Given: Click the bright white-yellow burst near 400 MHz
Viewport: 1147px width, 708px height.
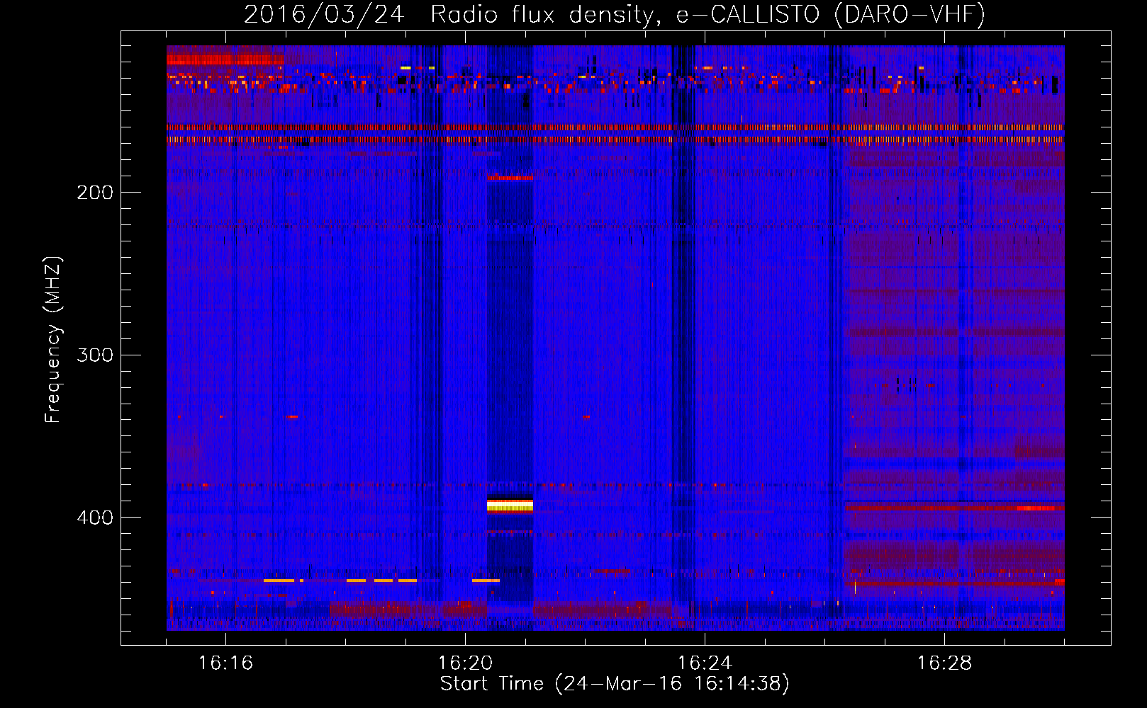Looking at the screenshot, I should pyautogui.click(x=510, y=505).
